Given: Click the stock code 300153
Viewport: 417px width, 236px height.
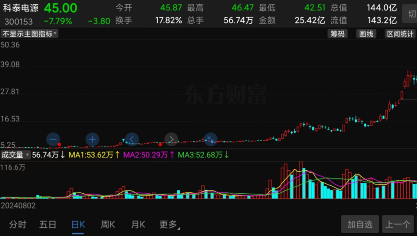Looking at the screenshot, I should click(18, 22).
